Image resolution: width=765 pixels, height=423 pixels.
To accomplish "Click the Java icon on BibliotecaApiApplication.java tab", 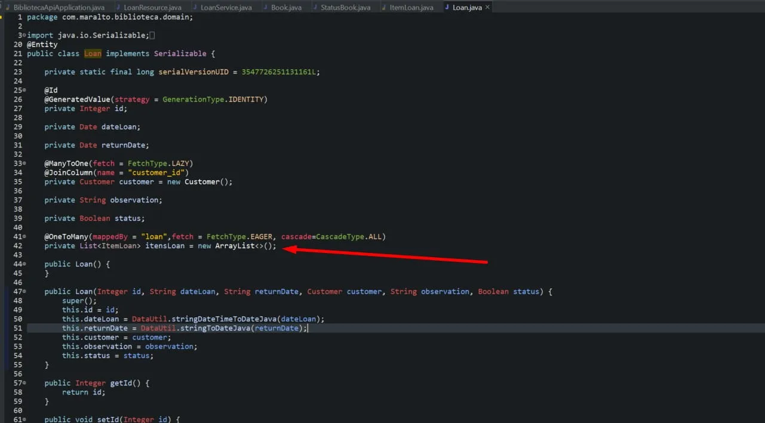I will 6,7.
